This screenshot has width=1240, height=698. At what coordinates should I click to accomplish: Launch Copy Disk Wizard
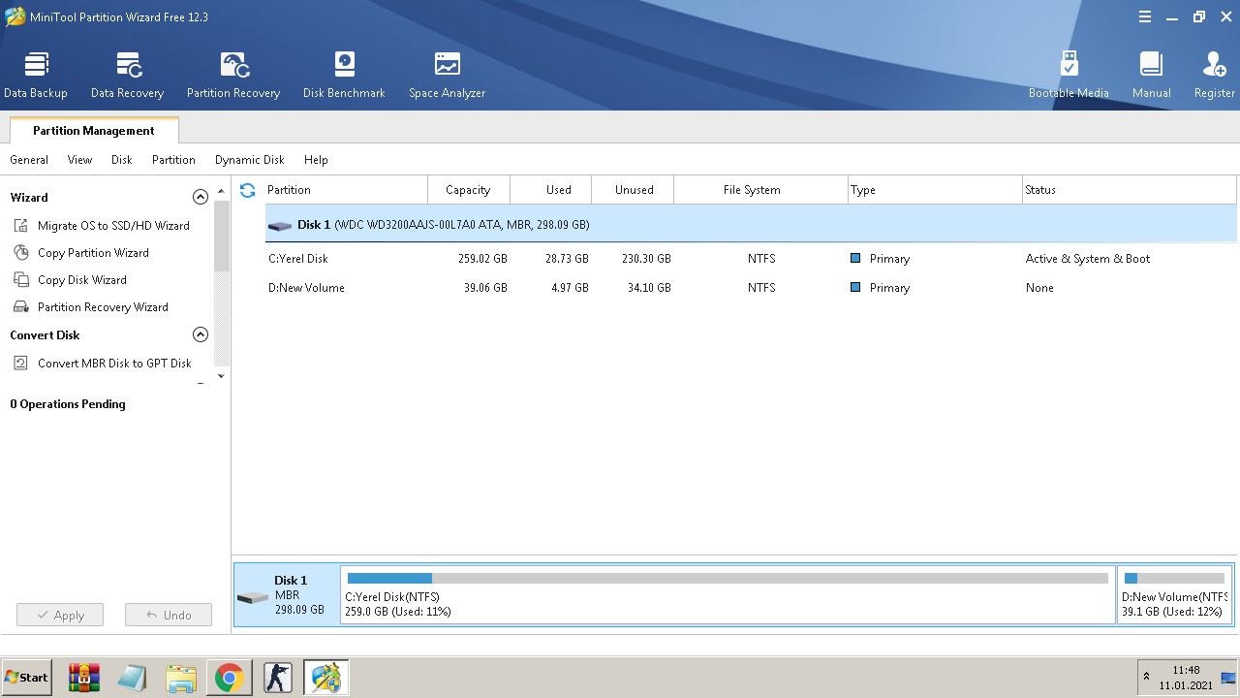[82, 280]
